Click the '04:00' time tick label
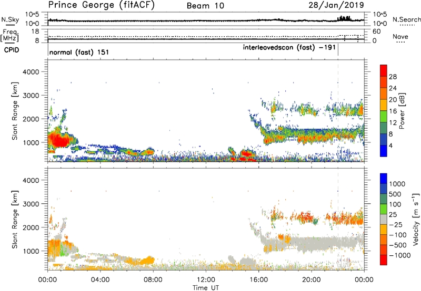The image size is (421, 291). click(x=100, y=280)
